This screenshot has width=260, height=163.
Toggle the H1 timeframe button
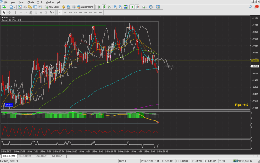81,13
